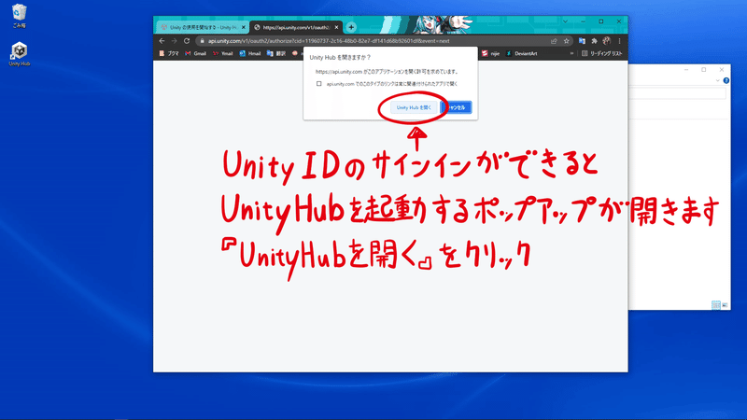The height and width of the screenshot is (420, 747).
Task: Open the Hmail bookmark
Action: pos(250,53)
